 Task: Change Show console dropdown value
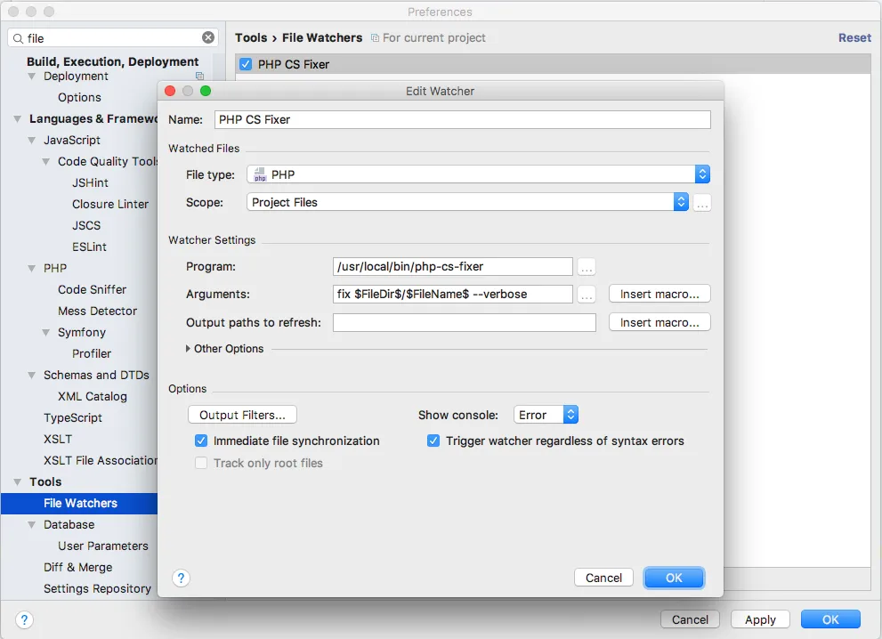546,415
